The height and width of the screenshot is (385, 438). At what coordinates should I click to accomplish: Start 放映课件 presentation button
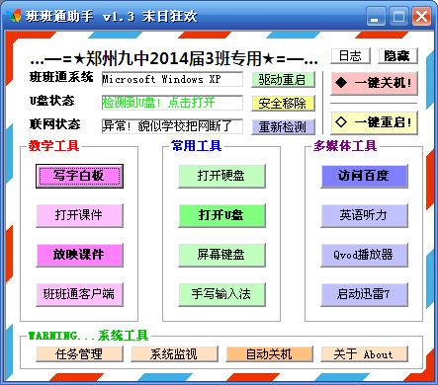79,255
